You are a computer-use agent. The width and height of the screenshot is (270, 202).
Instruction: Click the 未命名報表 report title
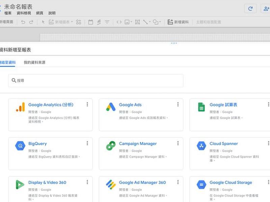18,7
